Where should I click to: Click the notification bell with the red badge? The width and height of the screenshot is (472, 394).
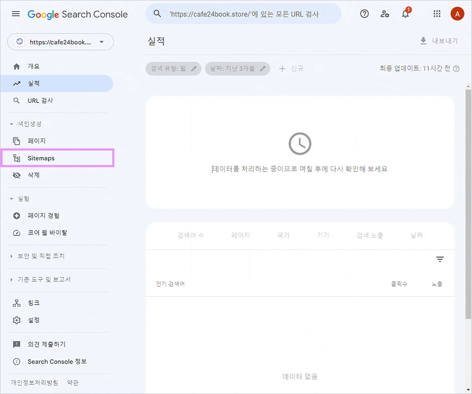(406, 14)
